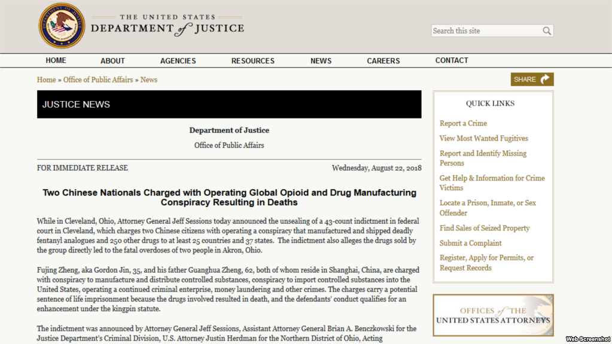Open the CONTACT menu item
Viewport: 612px width, 344px height.
(x=452, y=60)
